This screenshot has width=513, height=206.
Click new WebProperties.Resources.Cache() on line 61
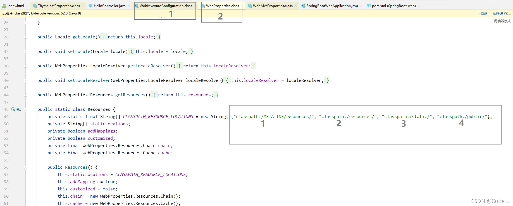(135, 203)
